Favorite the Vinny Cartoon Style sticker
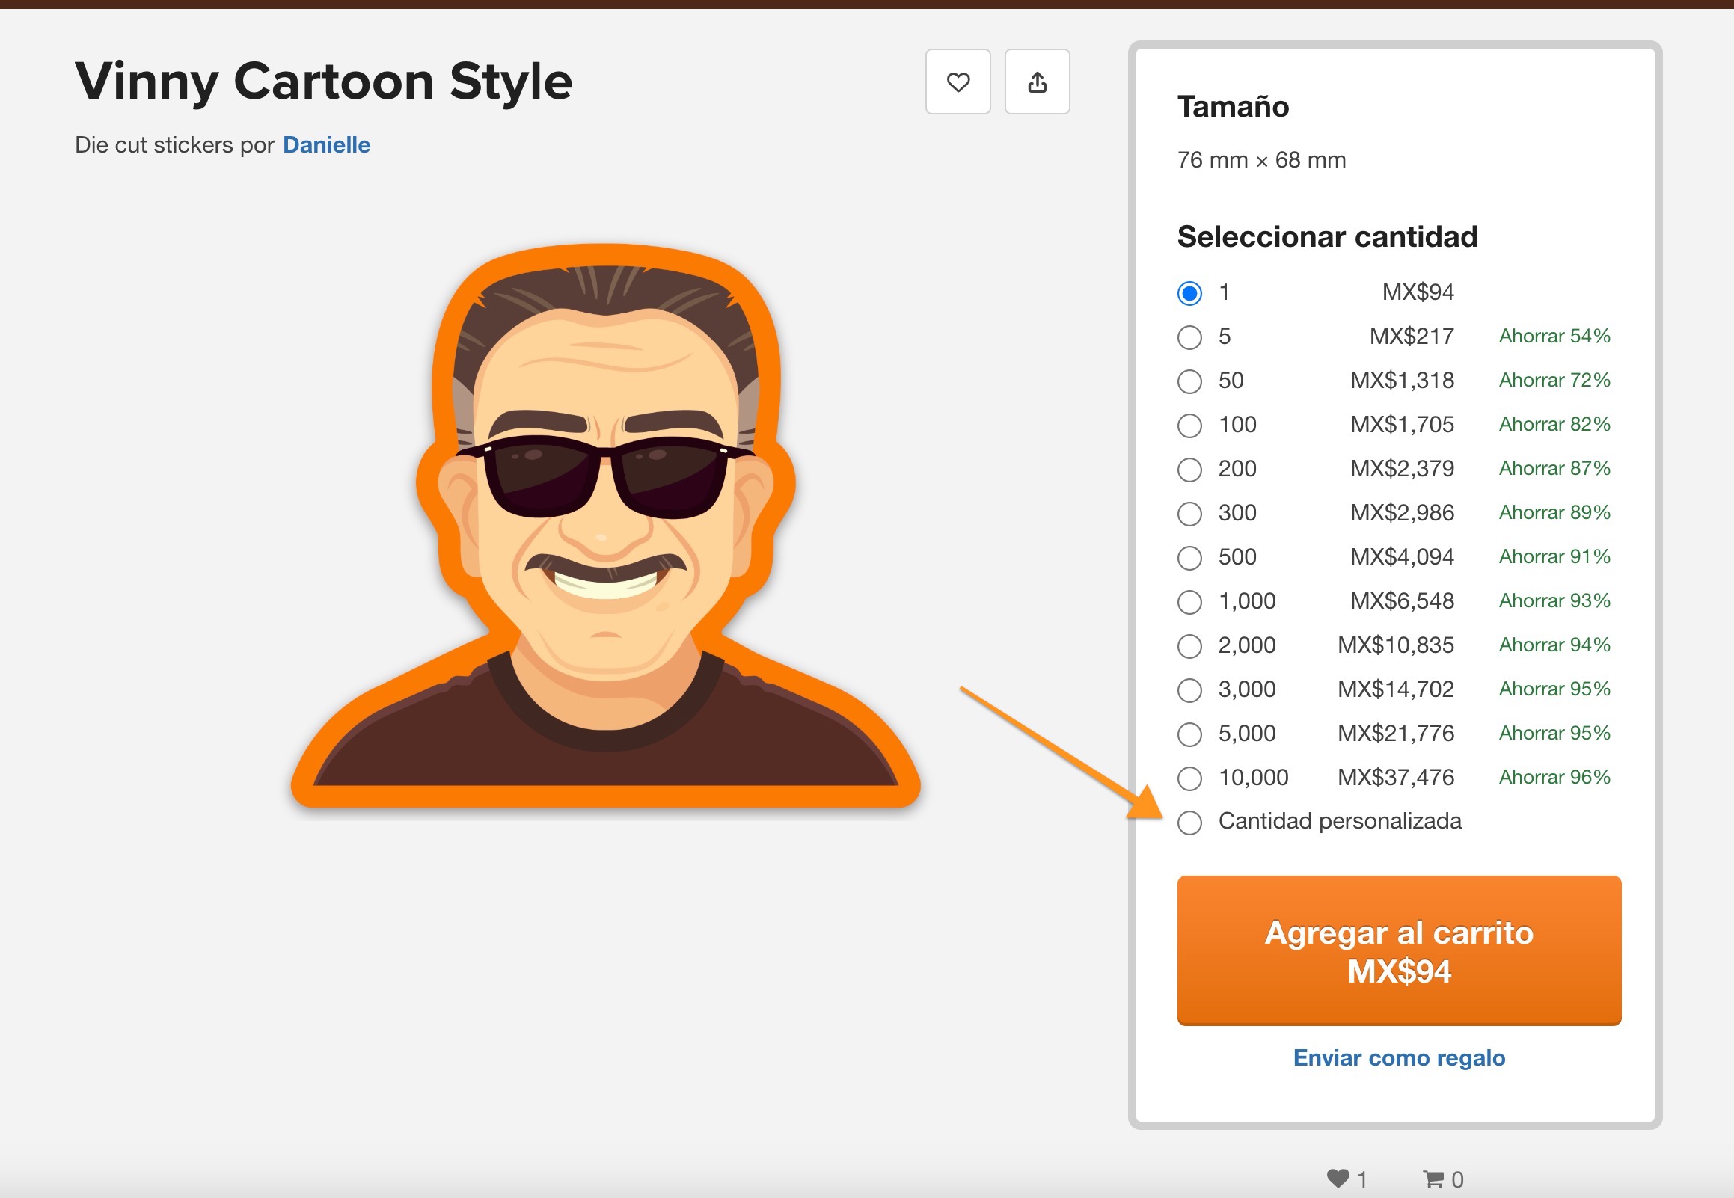Viewport: 1734px width, 1198px height. coord(957,82)
